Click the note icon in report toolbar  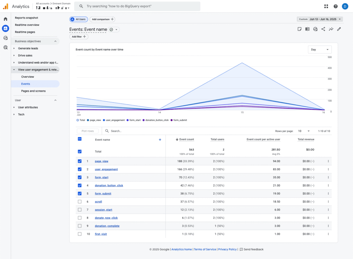click(x=299, y=29)
